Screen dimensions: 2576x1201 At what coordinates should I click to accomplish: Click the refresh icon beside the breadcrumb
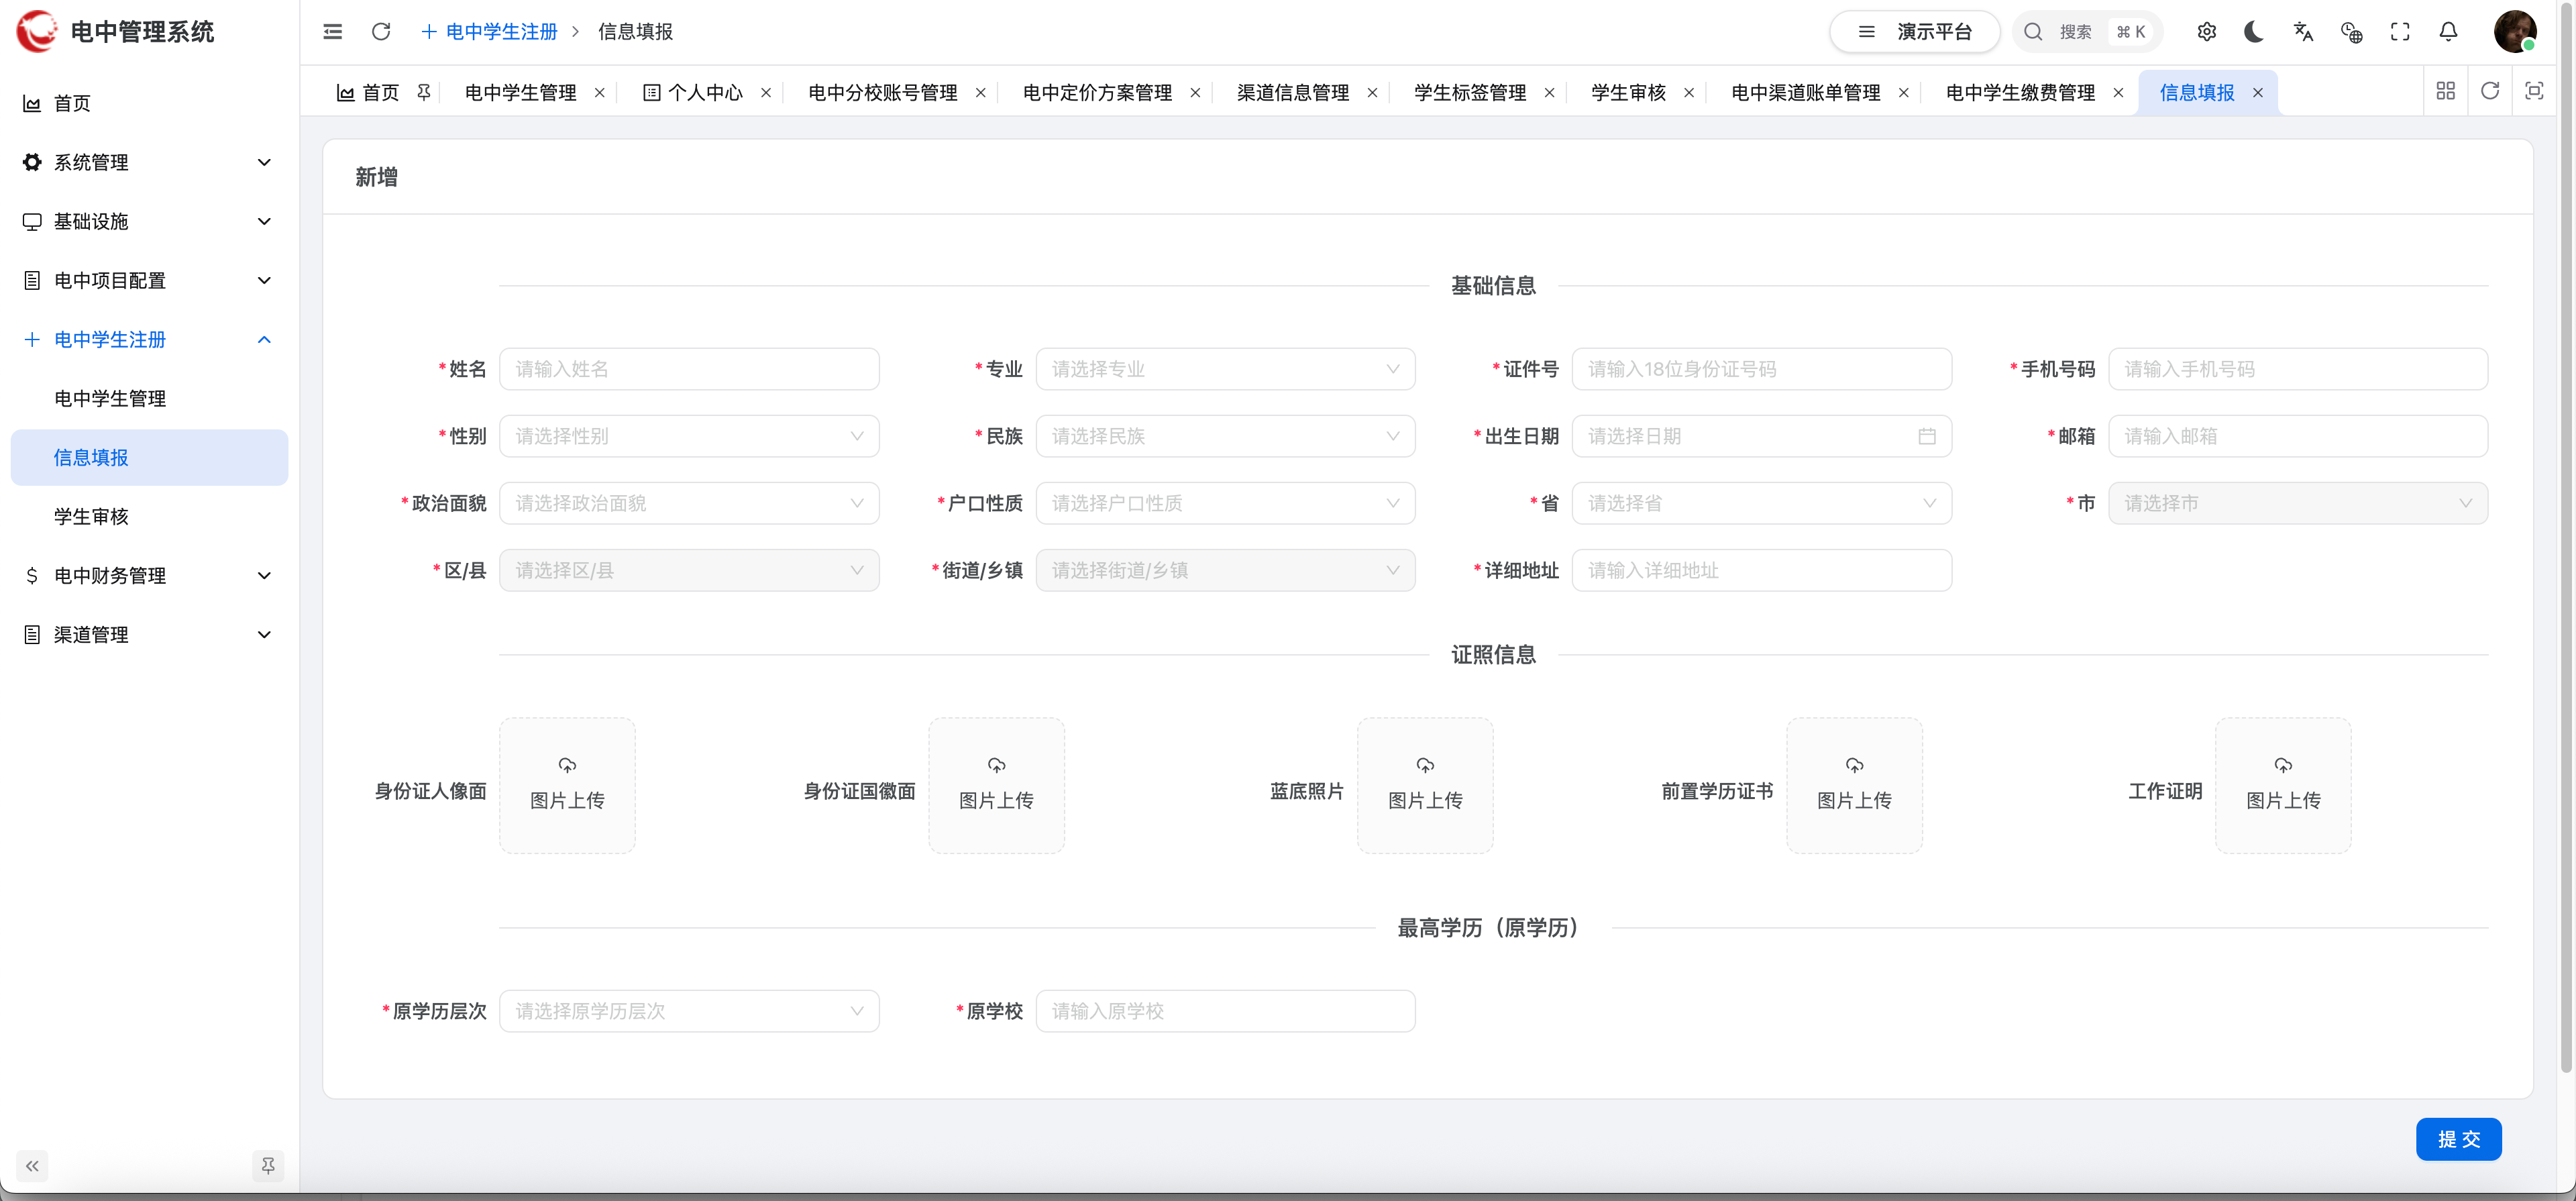(x=381, y=32)
